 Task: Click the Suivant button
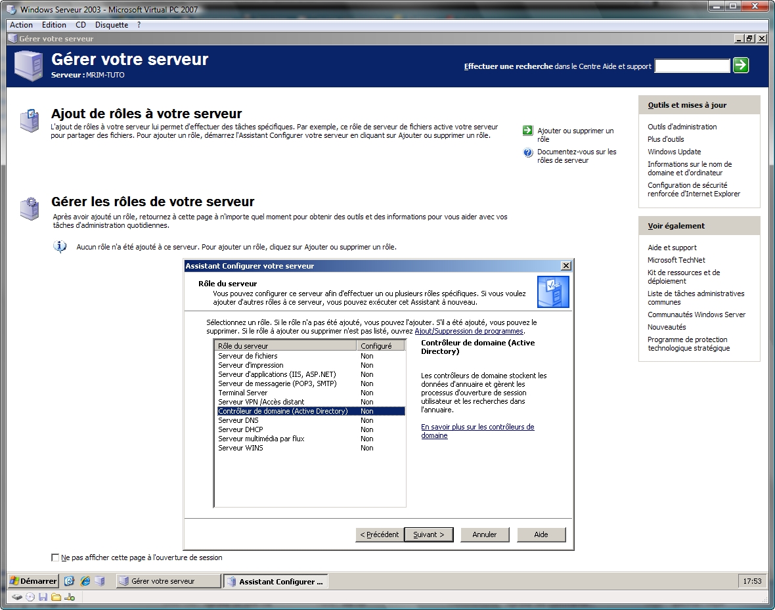coord(428,534)
